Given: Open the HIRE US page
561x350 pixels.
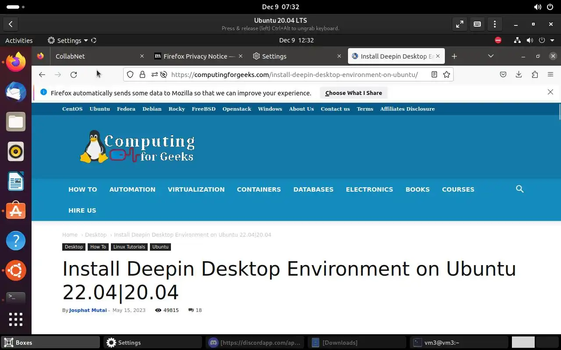Looking at the screenshot, I should [82, 210].
